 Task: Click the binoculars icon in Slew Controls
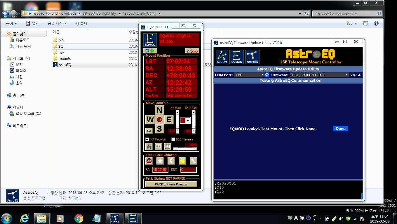coord(149,146)
